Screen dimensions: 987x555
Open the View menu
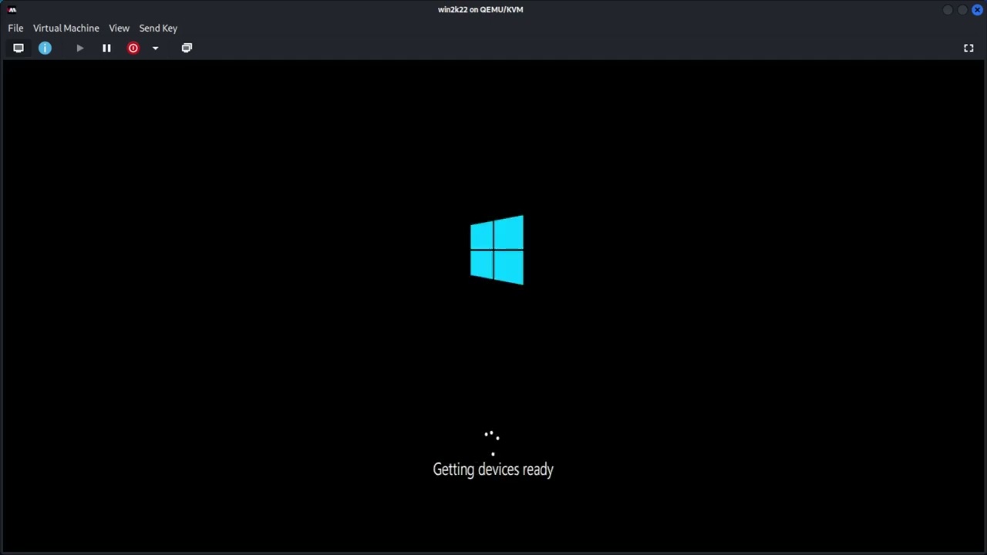(x=119, y=28)
